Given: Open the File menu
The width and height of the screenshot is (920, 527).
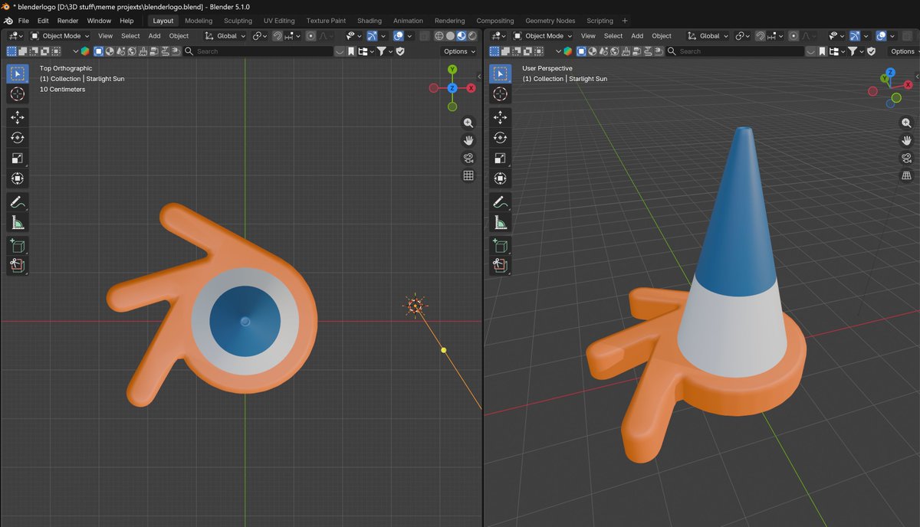Looking at the screenshot, I should 23,21.
